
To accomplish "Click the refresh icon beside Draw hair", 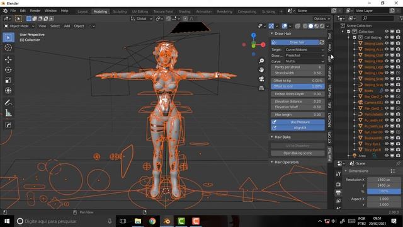I will [x=322, y=42].
